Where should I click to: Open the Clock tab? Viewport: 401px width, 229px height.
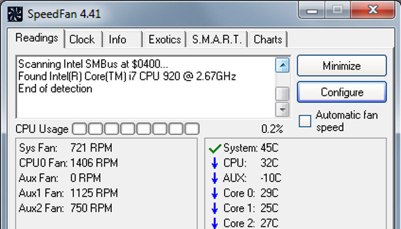click(x=82, y=39)
